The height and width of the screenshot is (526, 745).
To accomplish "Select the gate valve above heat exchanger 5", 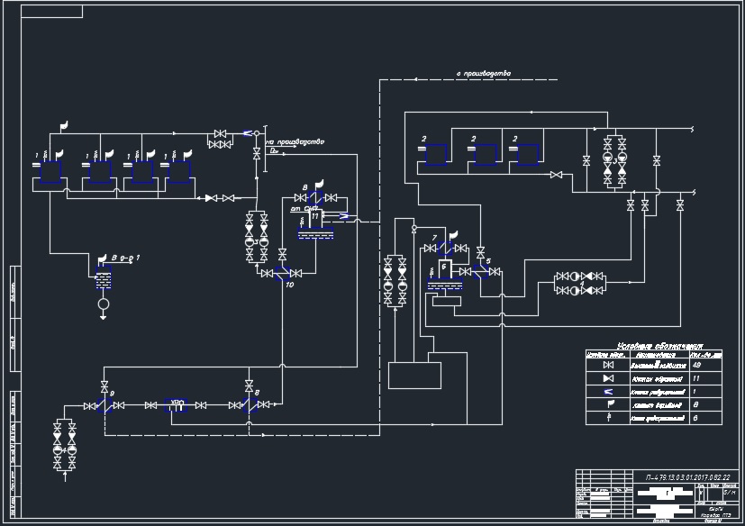I will [x=480, y=252].
